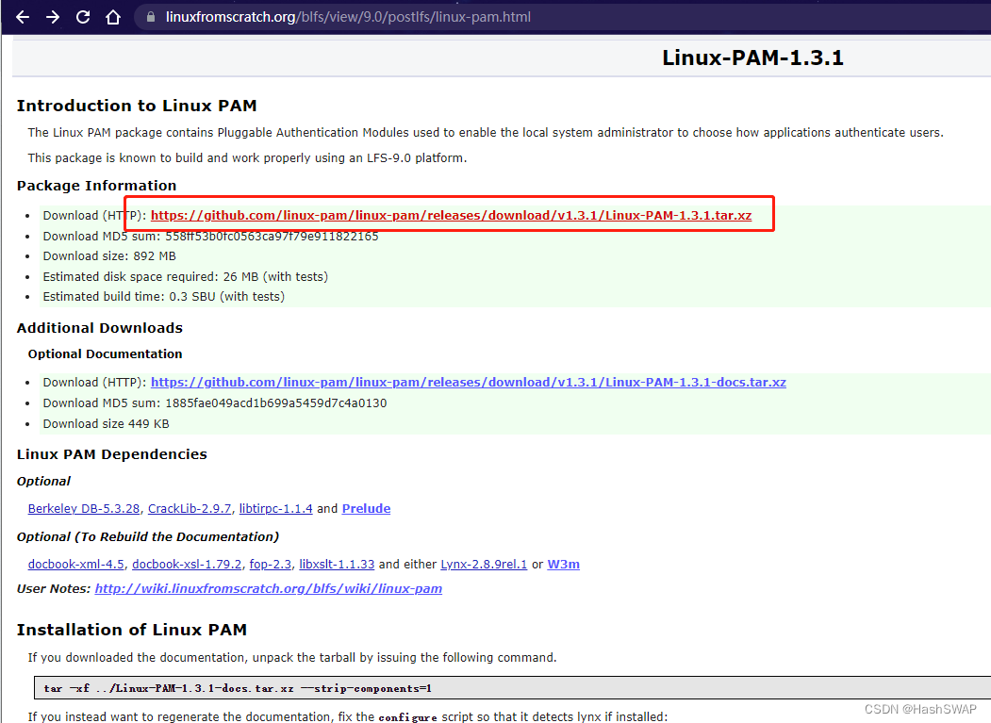The height and width of the screenshot is (723, 991).
Task: Click the 'Introduction to Linux PAM' heading
Action: [137, 106]
